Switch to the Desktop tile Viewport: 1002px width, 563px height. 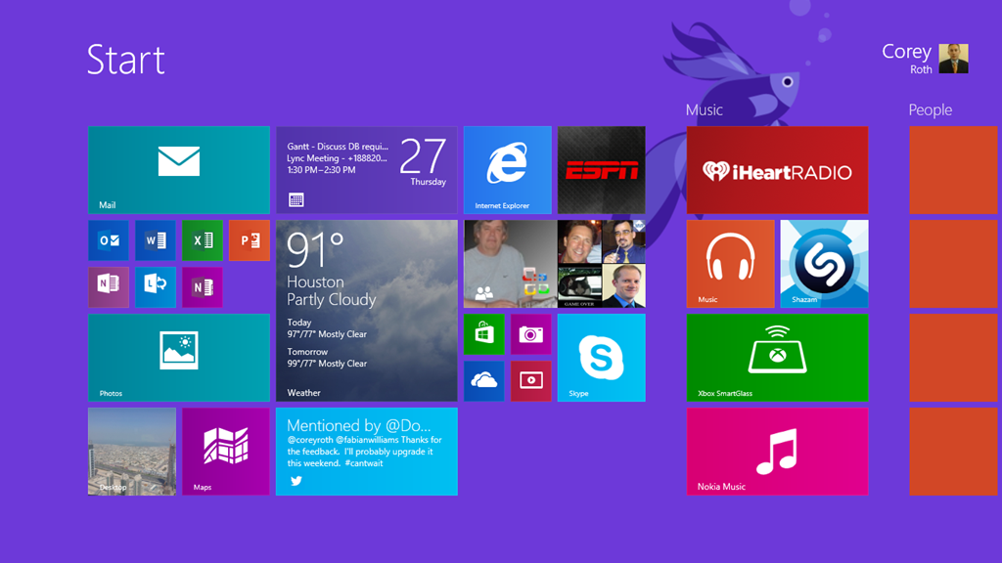pyautogui.click(x=132, y=452)
